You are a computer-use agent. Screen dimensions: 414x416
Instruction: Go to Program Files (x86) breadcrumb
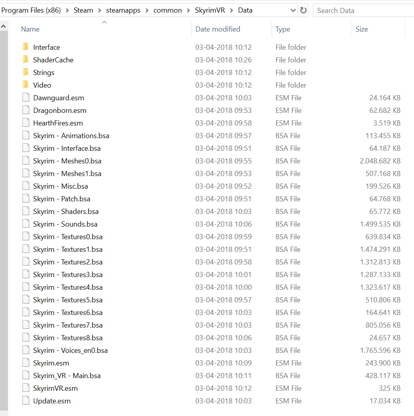pos(31,10)
